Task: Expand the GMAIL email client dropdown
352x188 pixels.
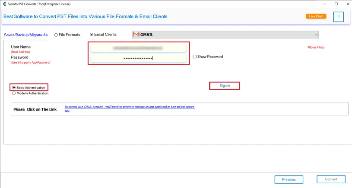Action: 225,35
